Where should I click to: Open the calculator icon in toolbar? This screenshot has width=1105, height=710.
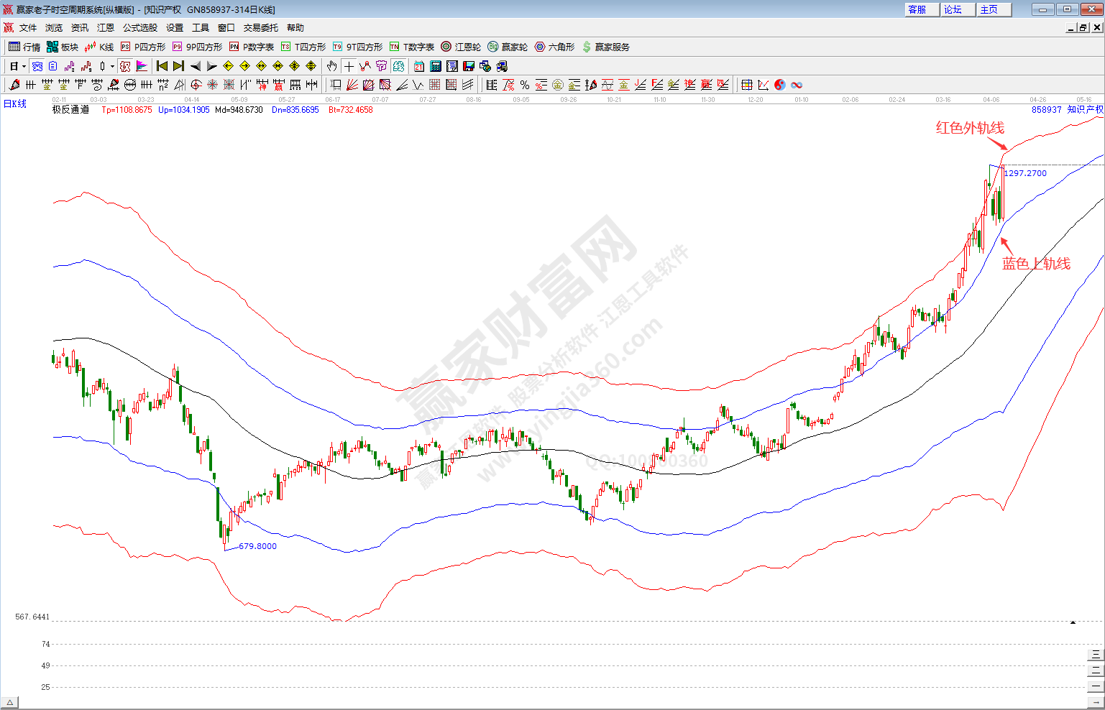436,66
